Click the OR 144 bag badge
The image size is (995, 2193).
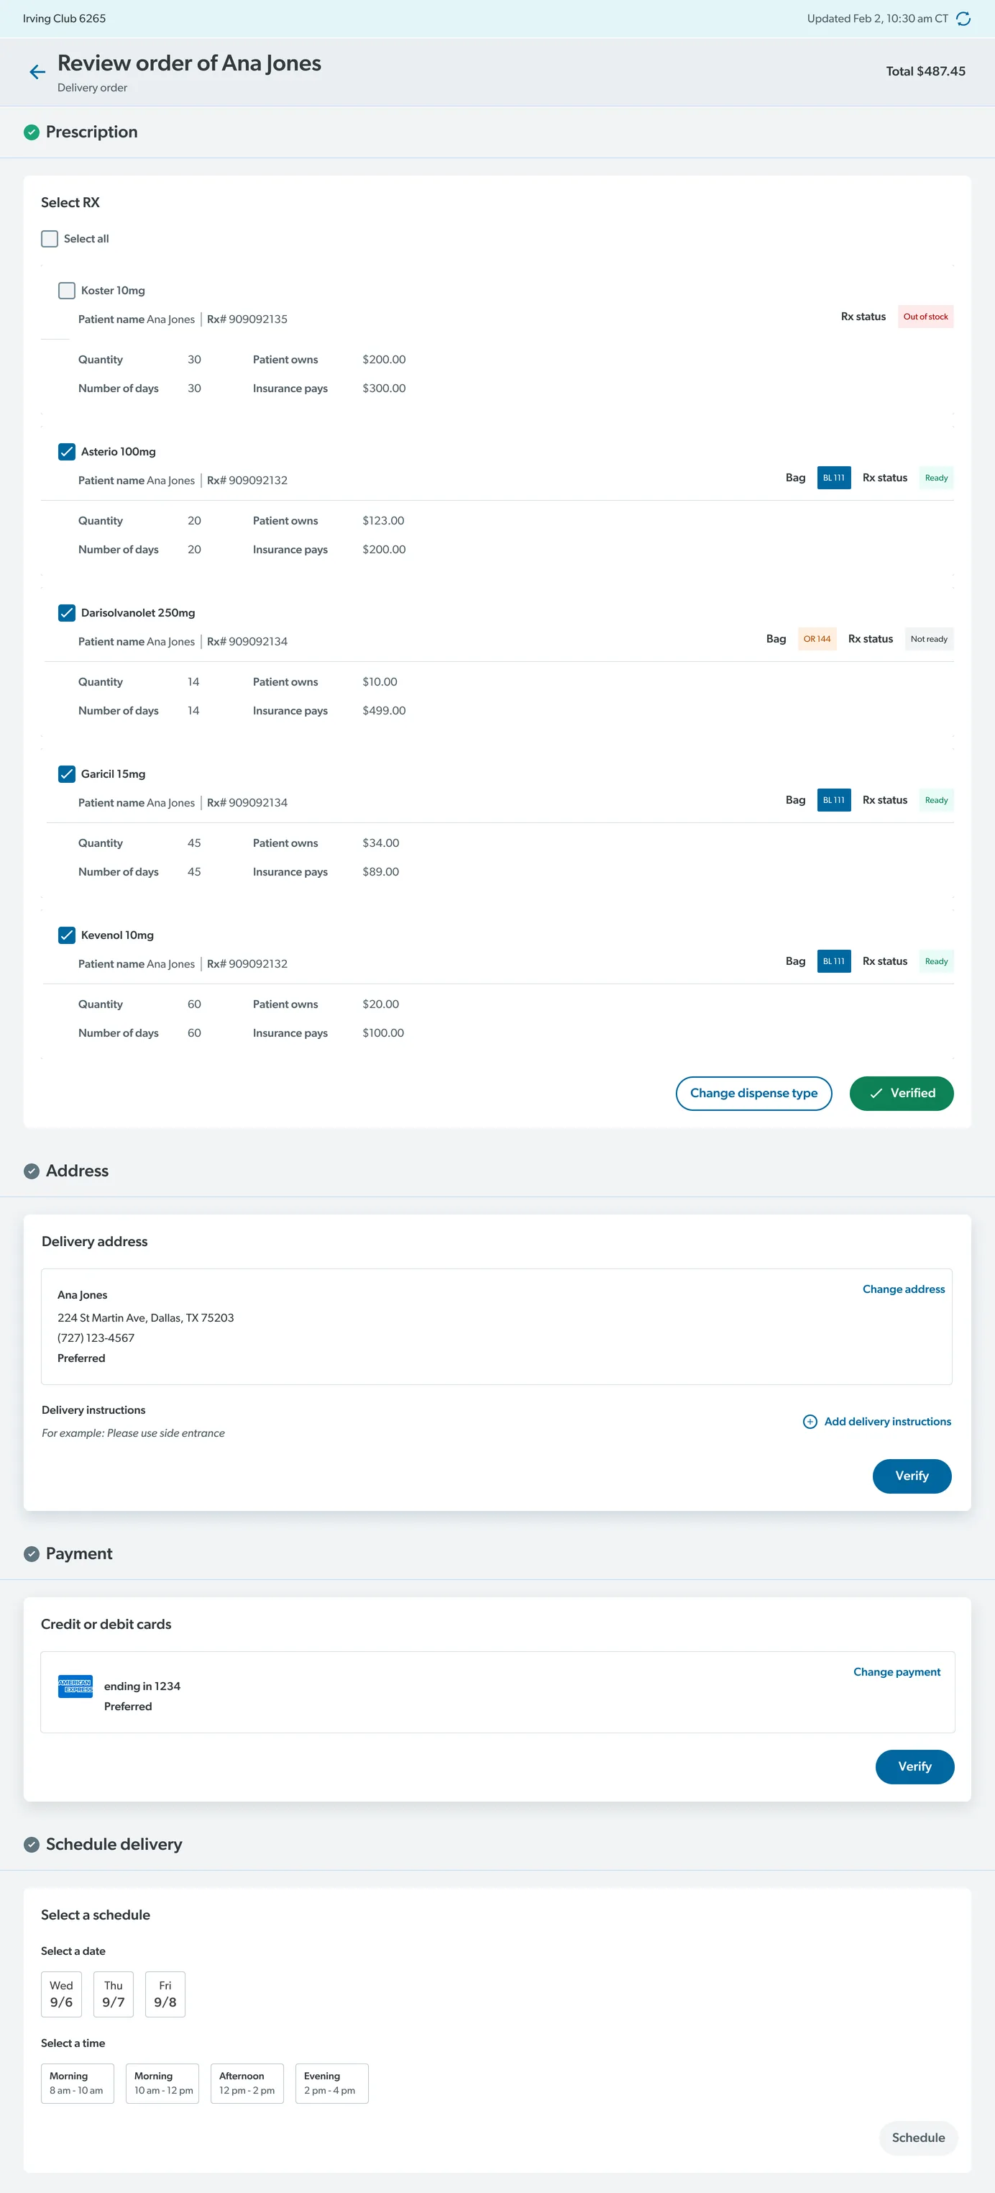coord(817,640)
